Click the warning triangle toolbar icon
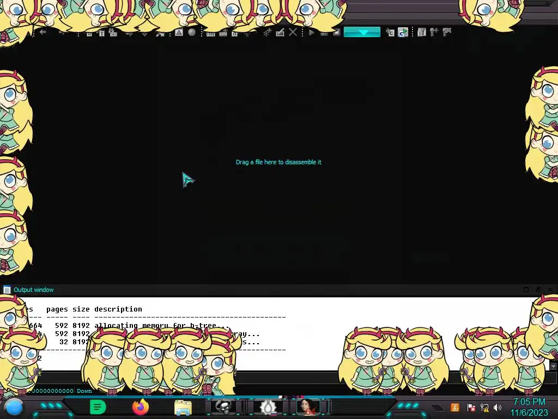The height and width of the screenshot is (419, 558). pos(179,32)
